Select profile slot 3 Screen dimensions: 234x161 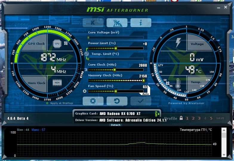coord(199,118)
